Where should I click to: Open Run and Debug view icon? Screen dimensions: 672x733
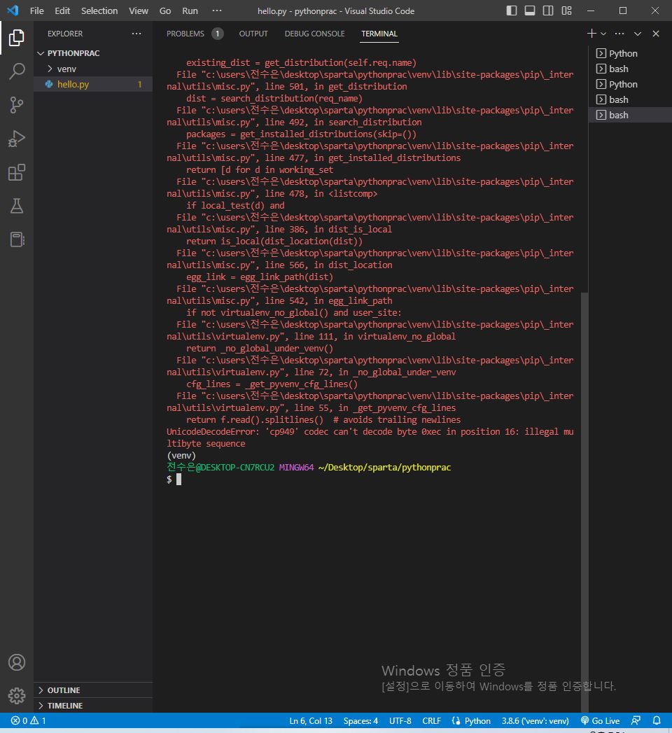[x=16, y=139]
